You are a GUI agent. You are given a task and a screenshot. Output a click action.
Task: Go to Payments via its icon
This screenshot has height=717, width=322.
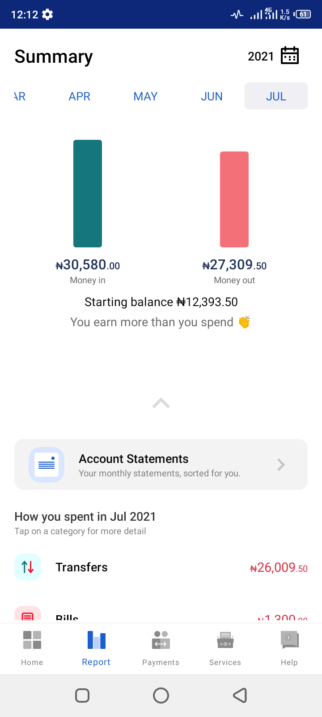point(161,640)
